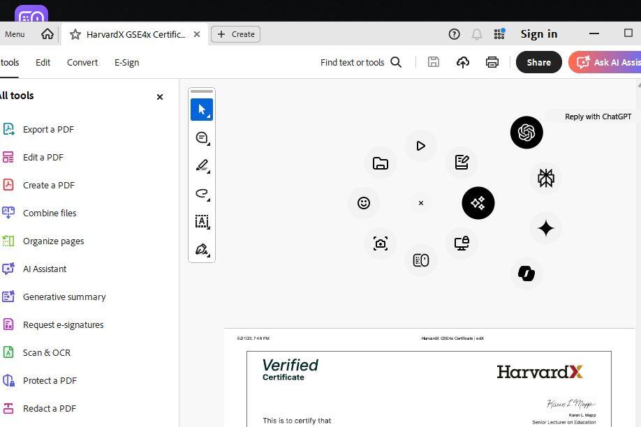The width and height of the screenshot is (641, 427).
Task: Click the print icon
Action: point(492,62)
